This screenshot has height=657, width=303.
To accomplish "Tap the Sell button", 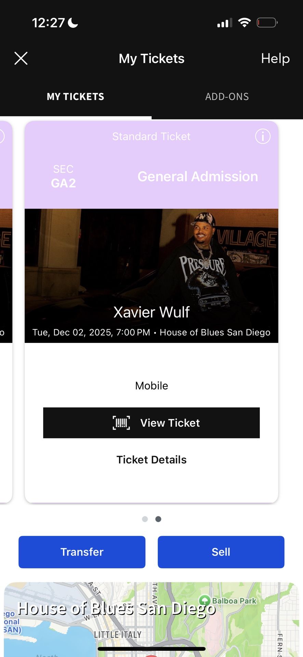I will 221,552.
